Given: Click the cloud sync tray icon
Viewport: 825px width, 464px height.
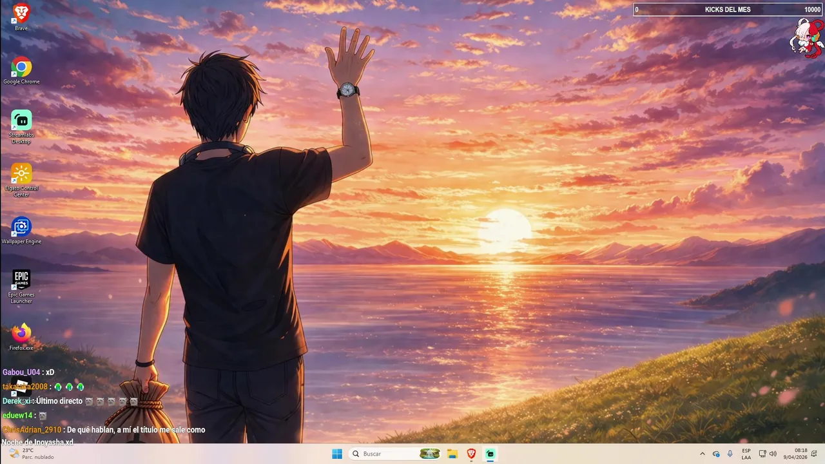Looking at the screenshot, I should 716,454.
